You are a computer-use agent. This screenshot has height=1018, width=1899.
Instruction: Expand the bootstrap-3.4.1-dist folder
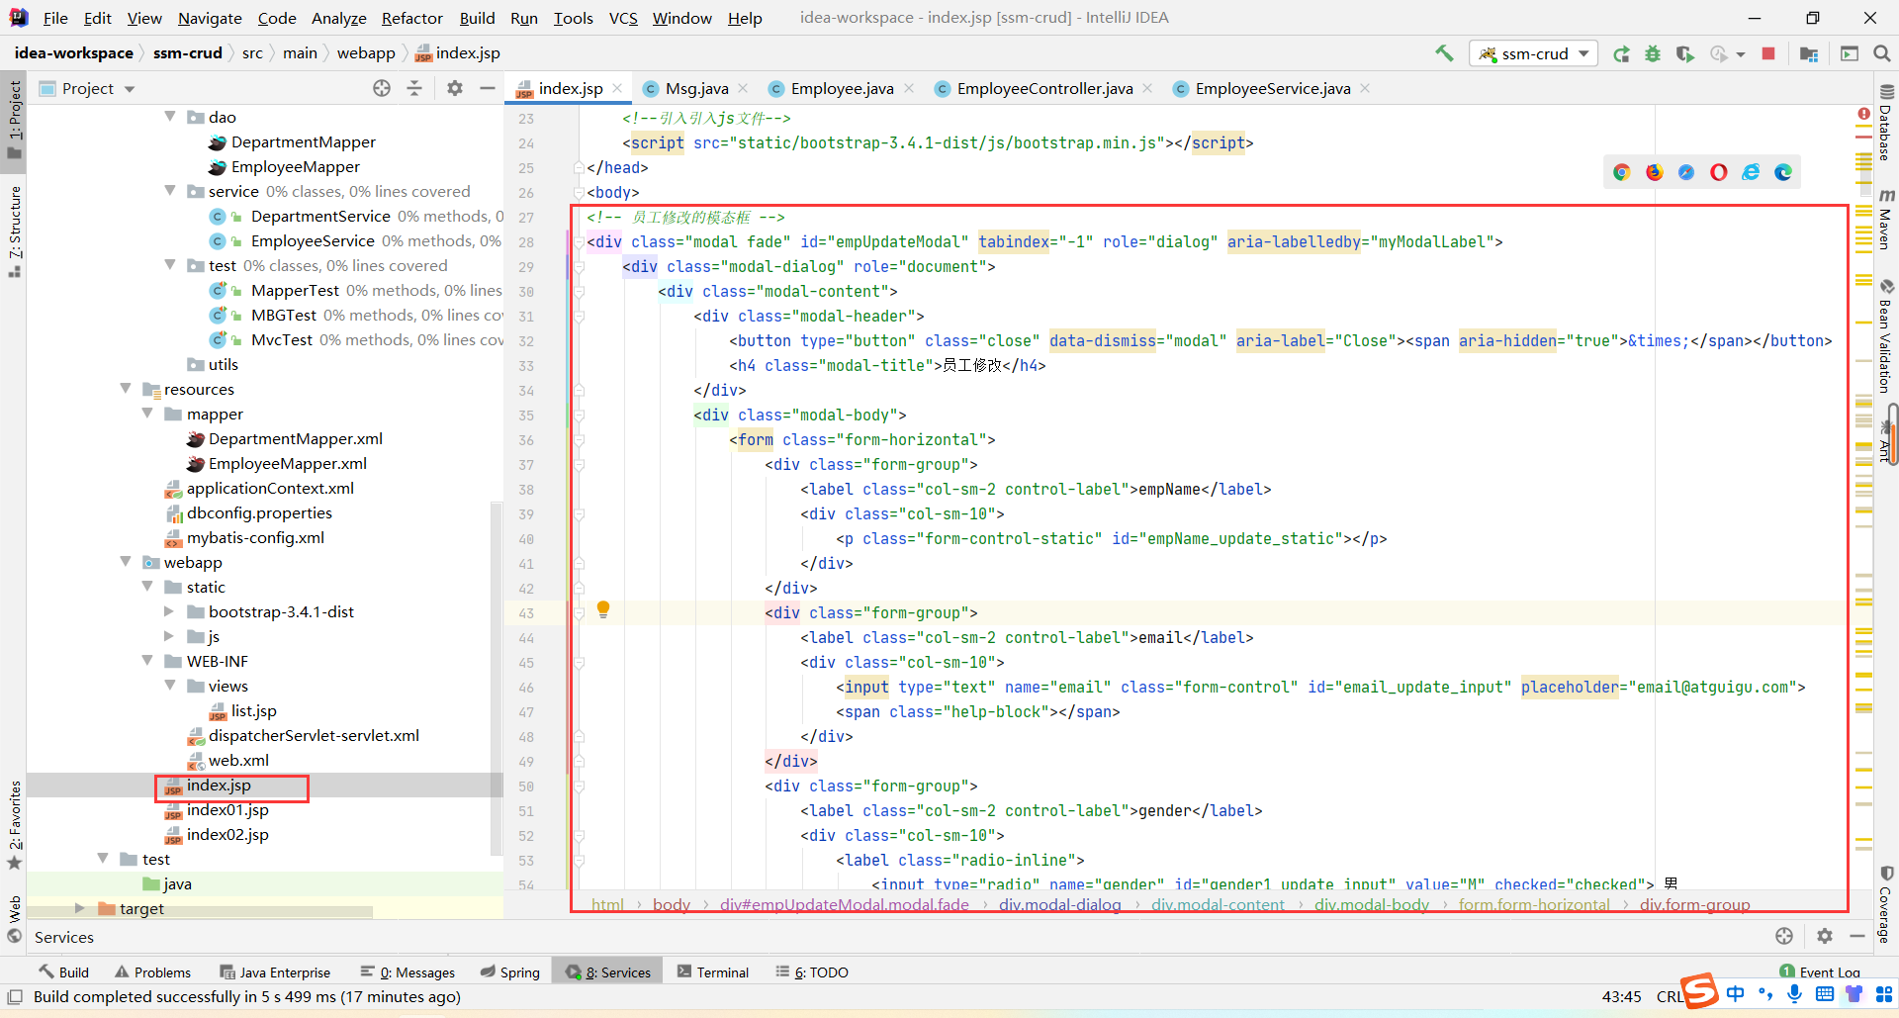click(169, 611)
